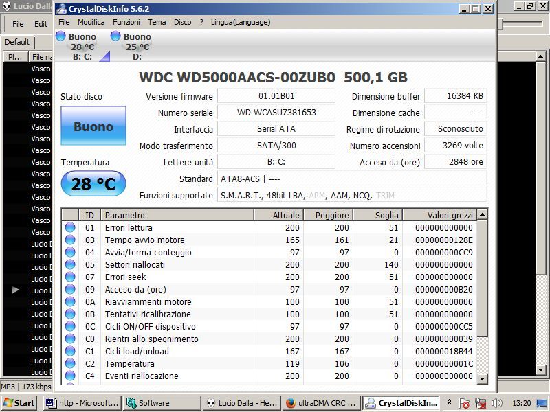Click the blue Buono health status button

[x=93, y=126]
